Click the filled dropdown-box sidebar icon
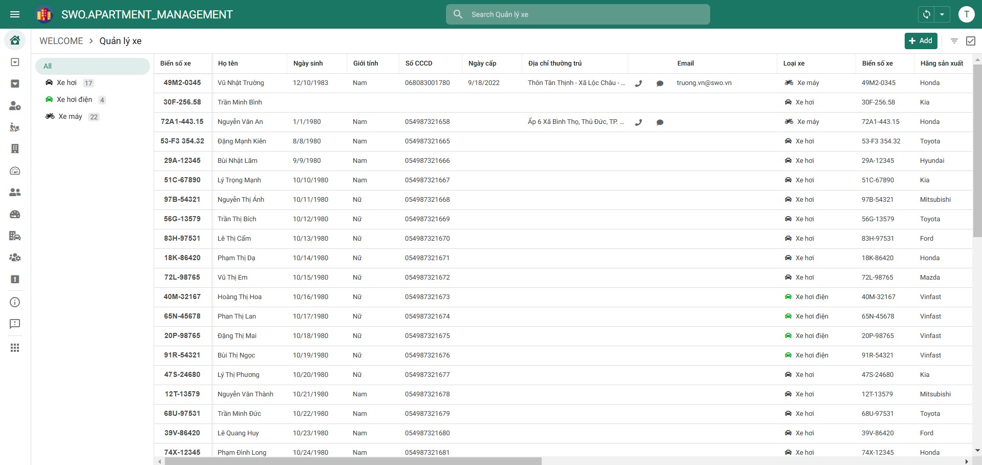Screen dimensions: 982x465 coord(15,83)
